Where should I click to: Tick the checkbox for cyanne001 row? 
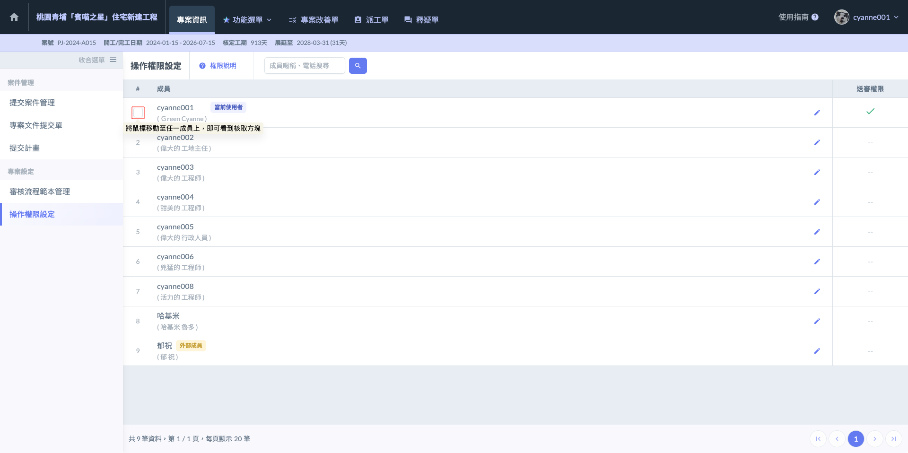tap(138, 113)
